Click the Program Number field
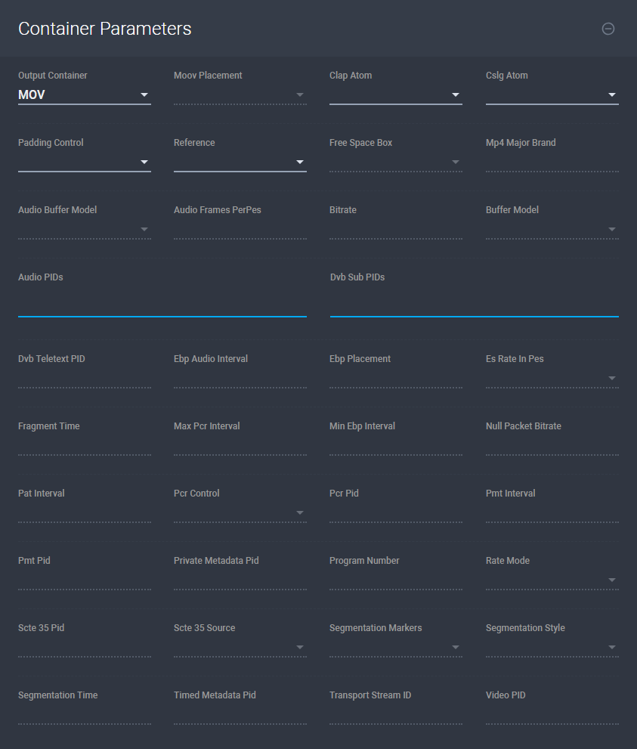 395,580
